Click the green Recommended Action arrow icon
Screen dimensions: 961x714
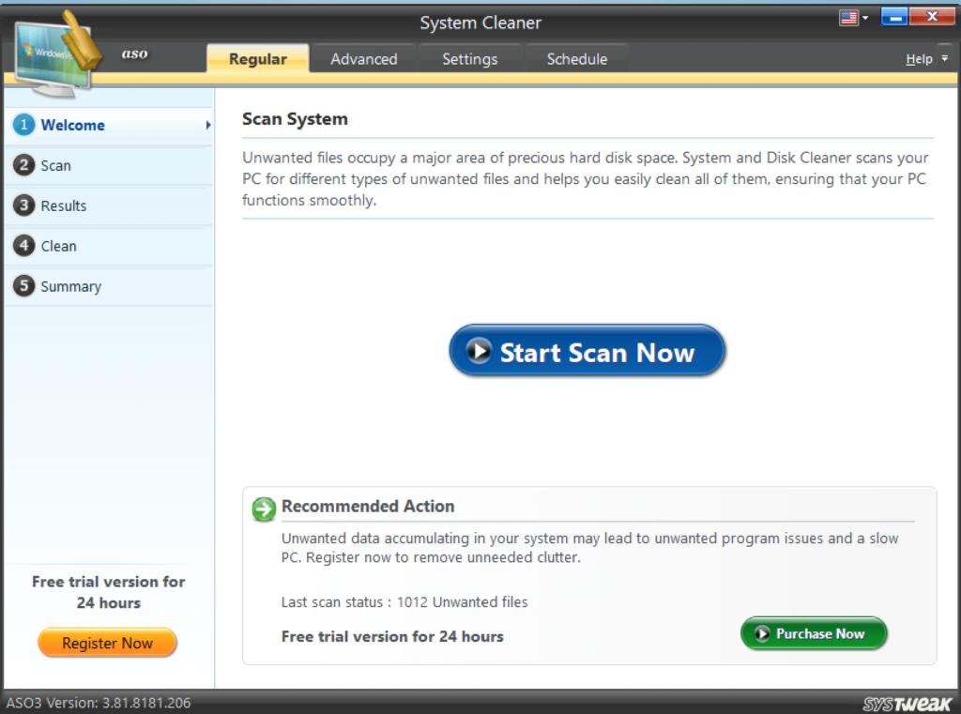(x=264, y=509)
